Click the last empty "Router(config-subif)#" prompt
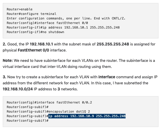161x129 pixels. coord(27,121)
